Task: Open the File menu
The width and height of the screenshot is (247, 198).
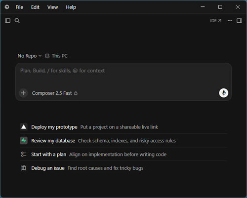Action: [19, 7]
